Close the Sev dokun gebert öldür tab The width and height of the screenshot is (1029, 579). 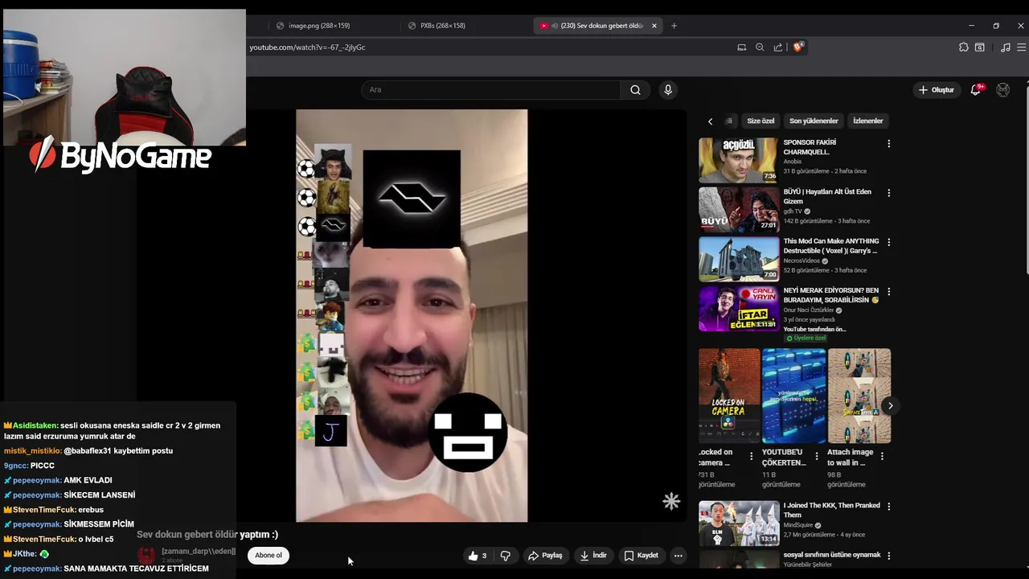click(x=654, y=26)
